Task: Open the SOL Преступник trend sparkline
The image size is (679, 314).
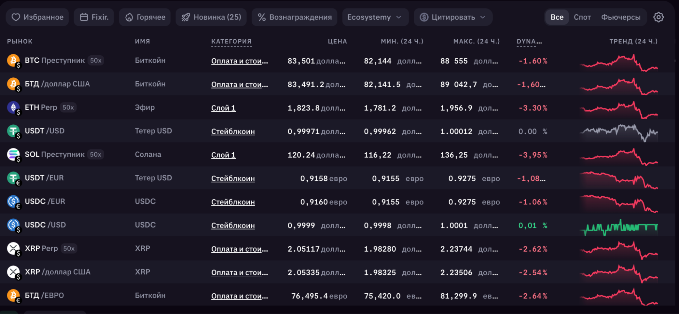Action: pyautogui.click(x=619, y=157)
